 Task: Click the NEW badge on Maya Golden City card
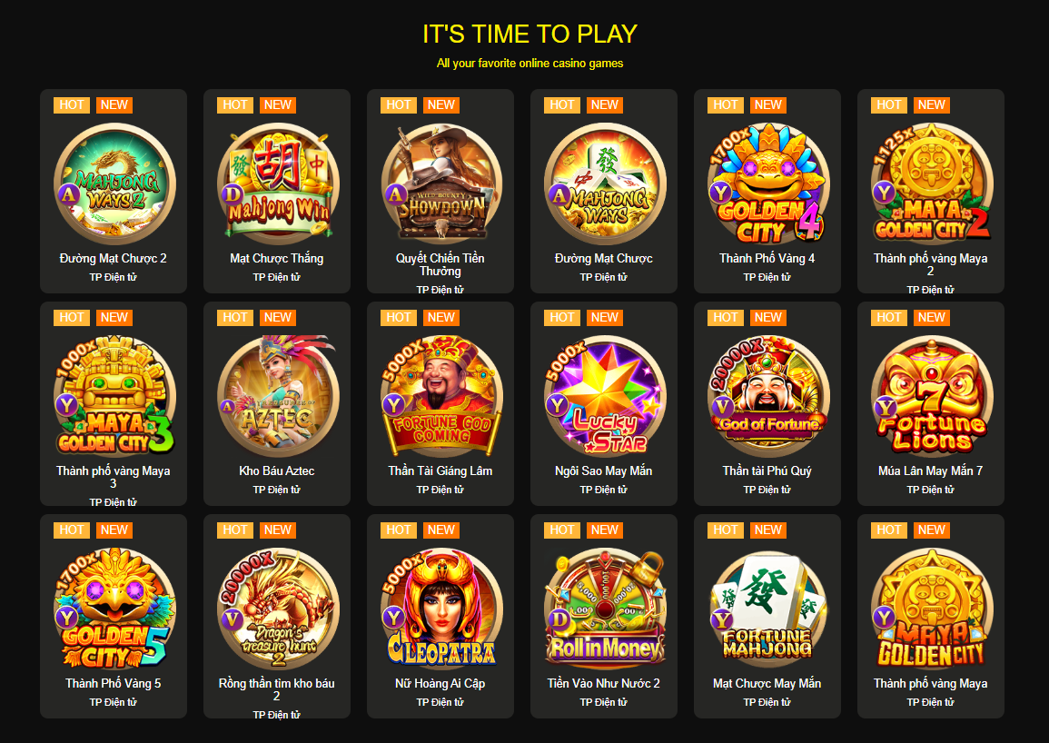coord(931,530)
